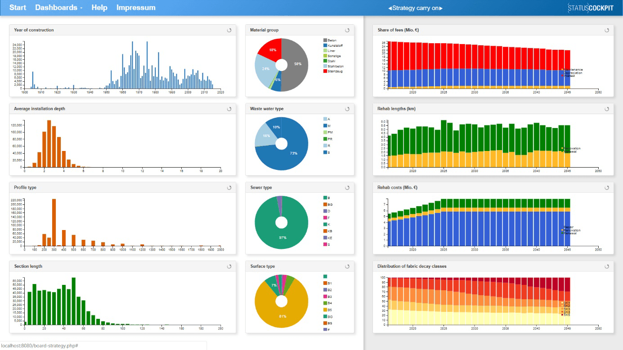This screenshot has height=350, width=623.
Task: Refresh the Year of construction chart
Action: click(x=229, y=30)
